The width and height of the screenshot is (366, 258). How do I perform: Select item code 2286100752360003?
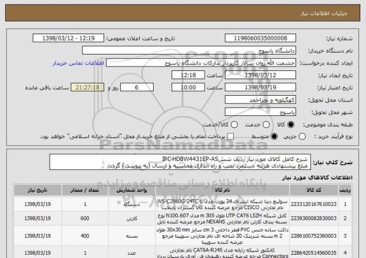click(x=314, y=236)
